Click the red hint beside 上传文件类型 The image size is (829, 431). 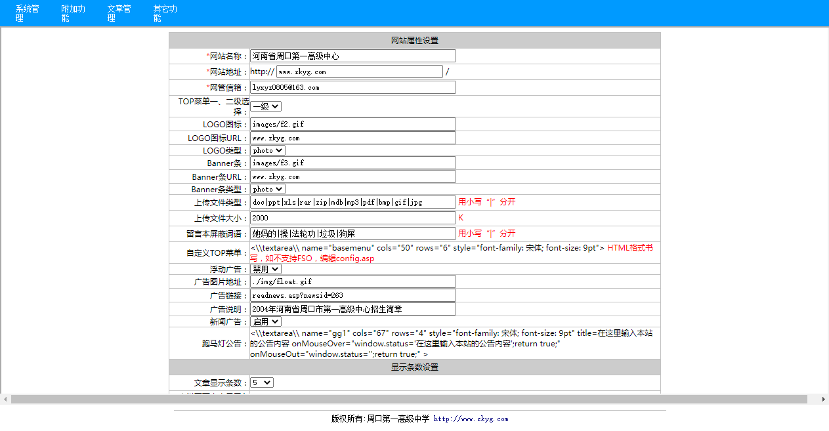click(x=487, y=202)
